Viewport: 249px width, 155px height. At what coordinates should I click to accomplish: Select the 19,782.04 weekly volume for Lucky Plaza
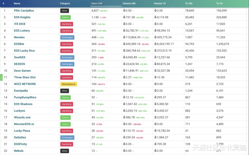(x=164, y=131)
